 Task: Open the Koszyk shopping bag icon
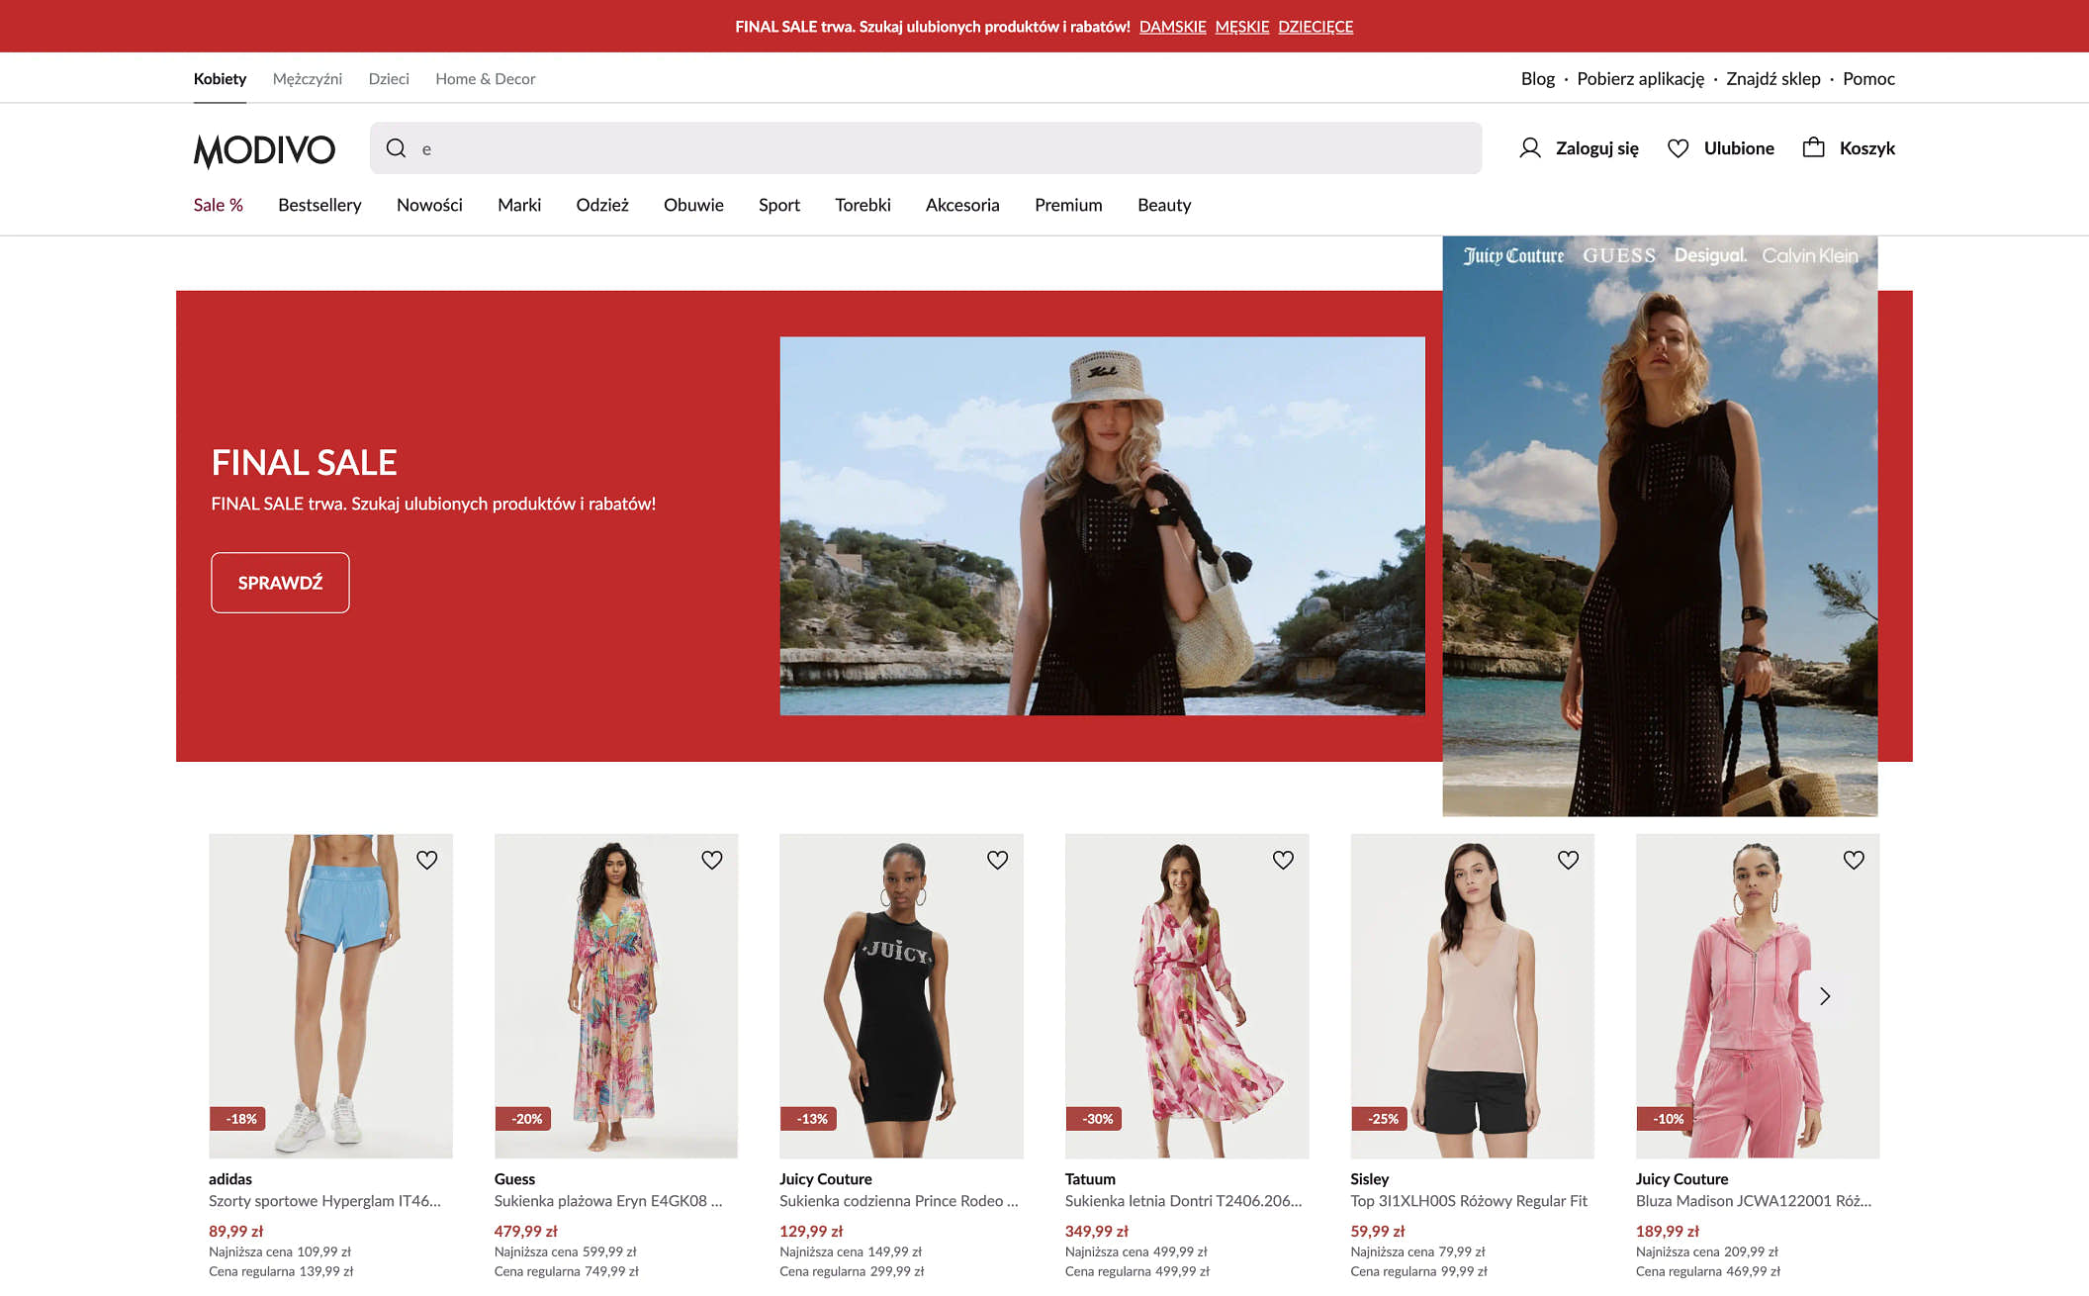point(1813,148)
